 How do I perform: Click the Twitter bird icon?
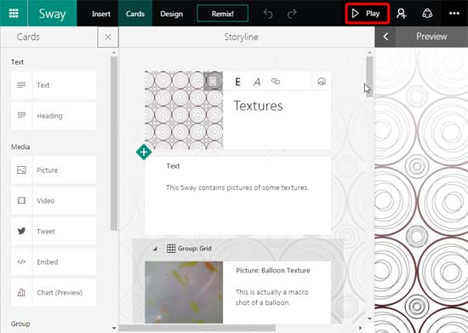pos(21,231)
